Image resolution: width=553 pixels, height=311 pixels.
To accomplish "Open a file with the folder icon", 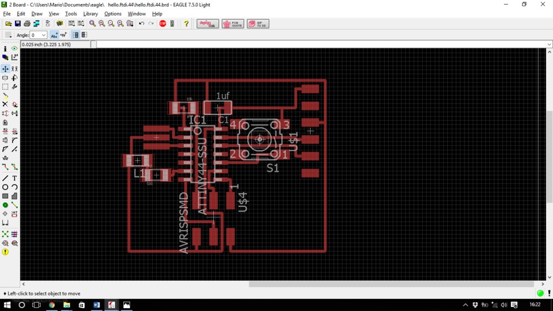I will [x=8, y=24].
